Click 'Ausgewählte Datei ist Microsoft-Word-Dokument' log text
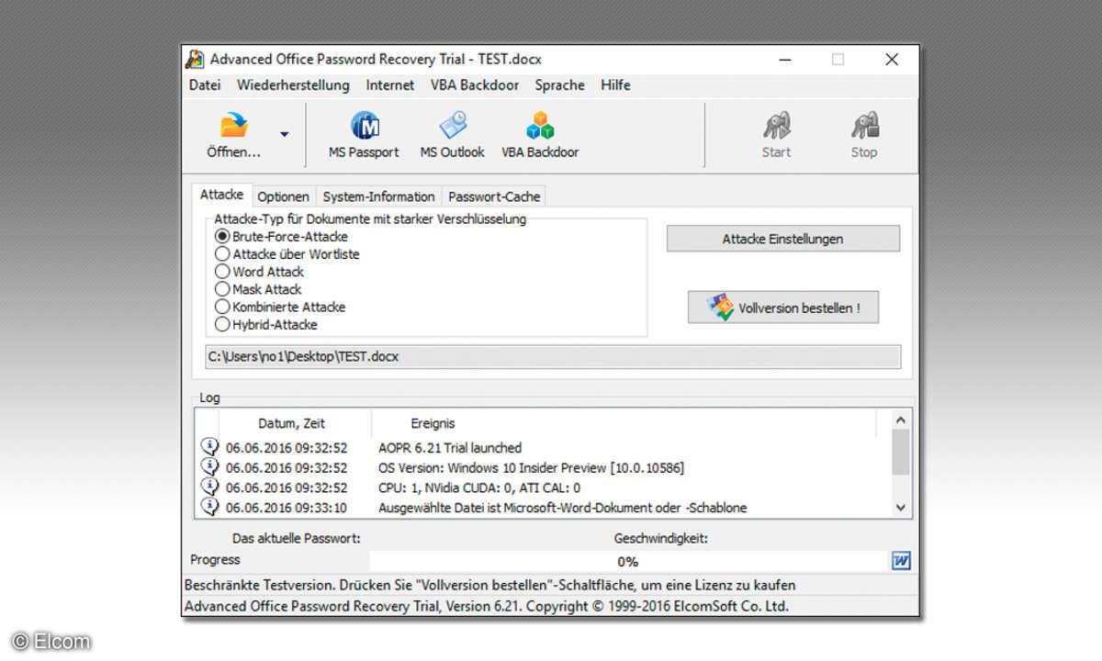Screen dimensions: 1102x661 [x=562, y=508]
